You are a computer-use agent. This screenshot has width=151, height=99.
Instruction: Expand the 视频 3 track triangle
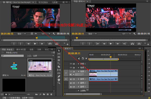click(79, 64)
